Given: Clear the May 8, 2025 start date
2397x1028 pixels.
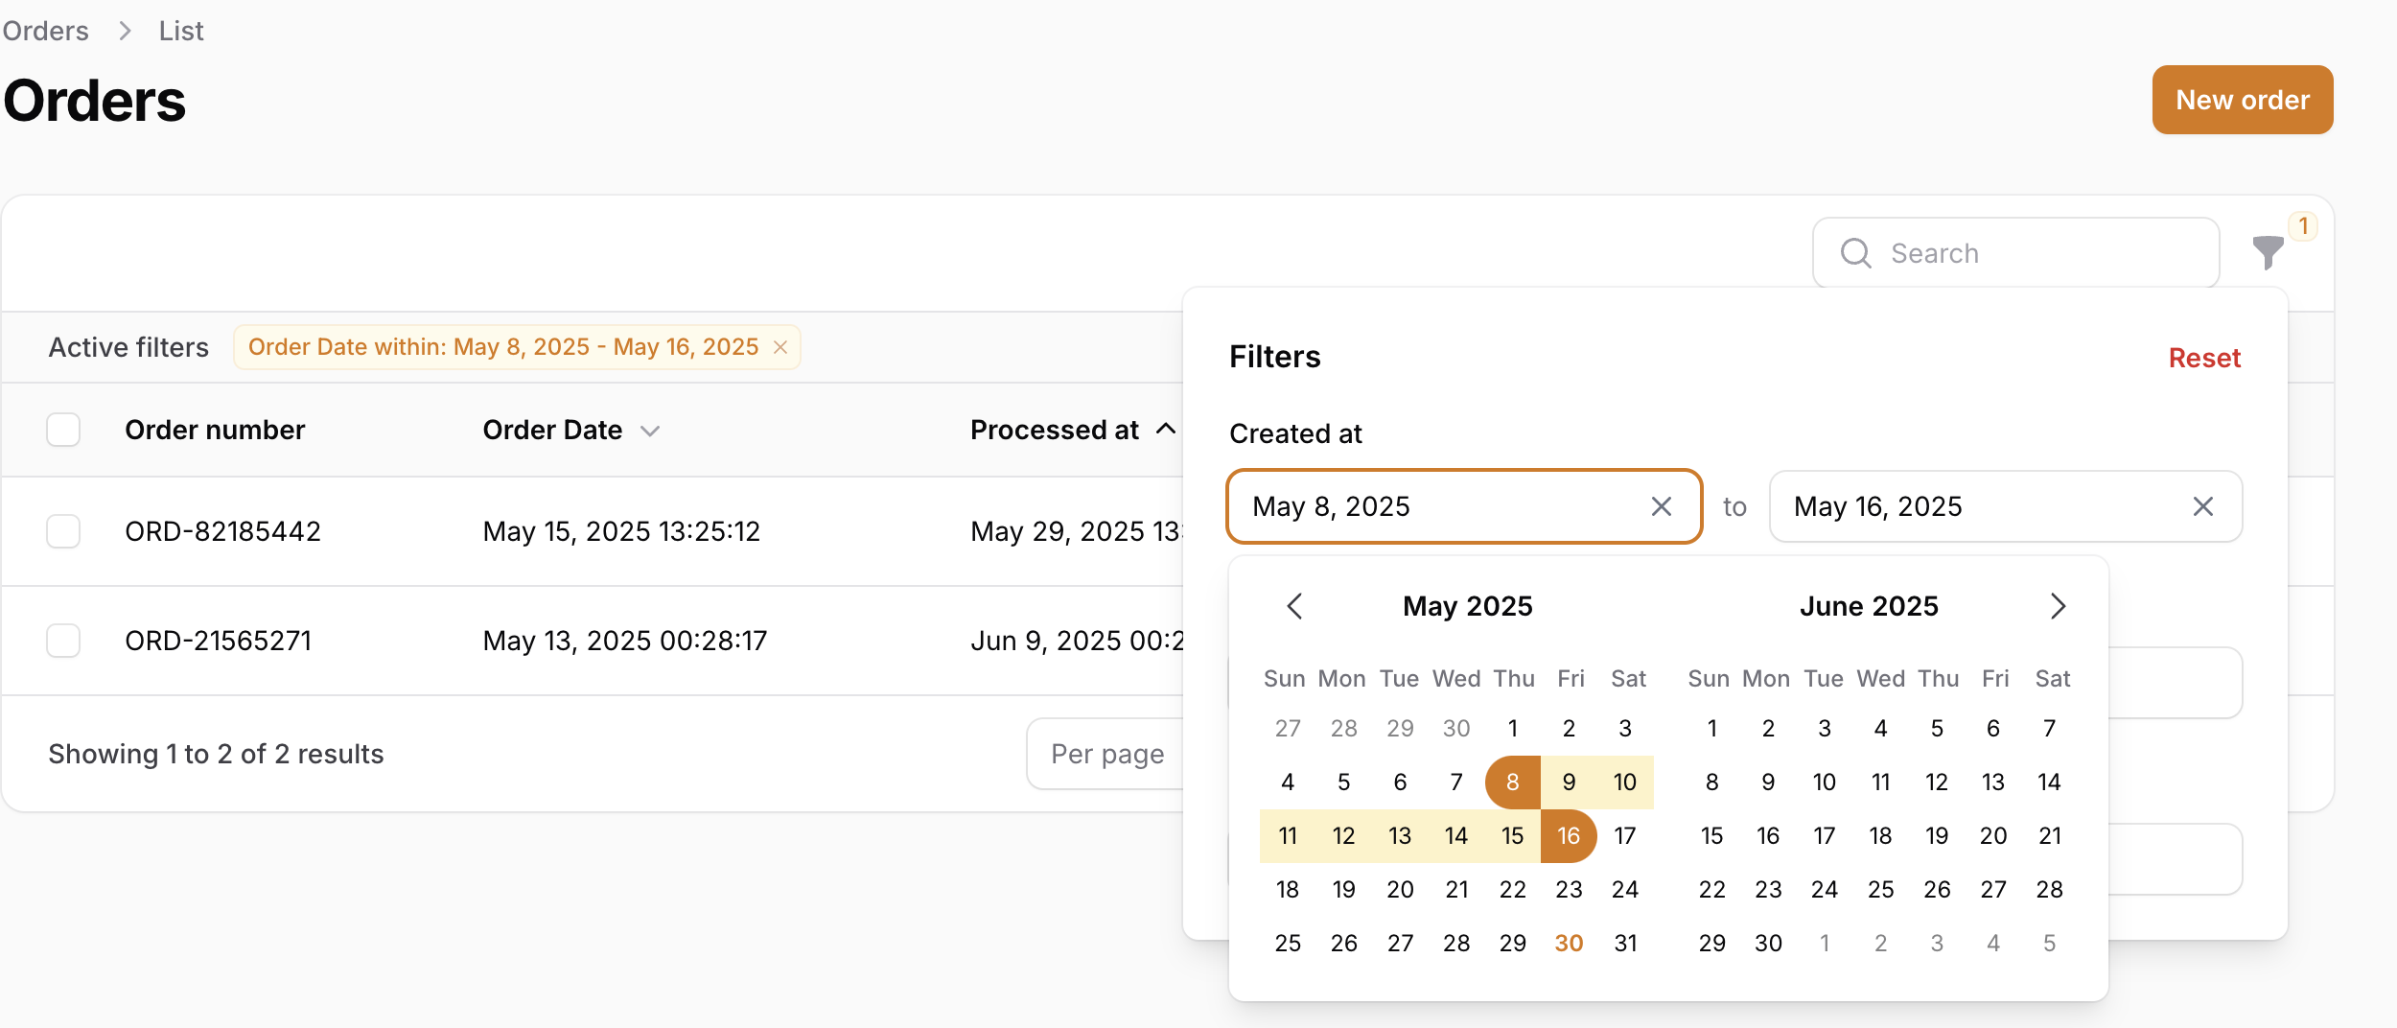Looking at the screenshot, I should click(x=1662, y=506).
